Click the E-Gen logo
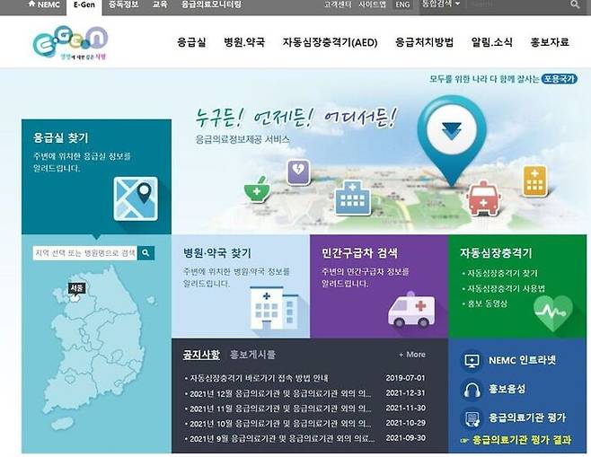Screen dimensions: 591x457 tap(70, 43)
